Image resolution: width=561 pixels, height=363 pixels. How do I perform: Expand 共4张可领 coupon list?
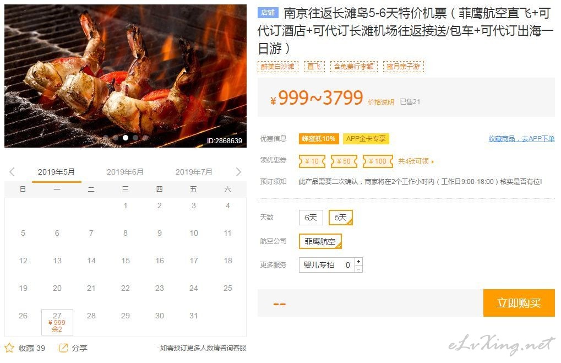tap(416, 161)
